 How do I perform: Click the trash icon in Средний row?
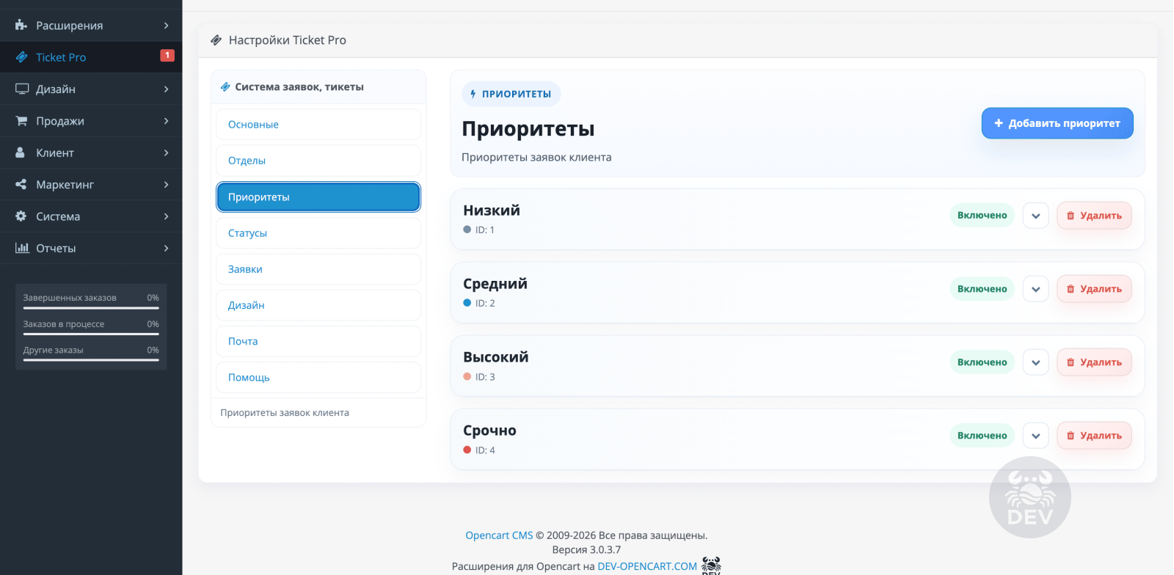click(1071, 289)
